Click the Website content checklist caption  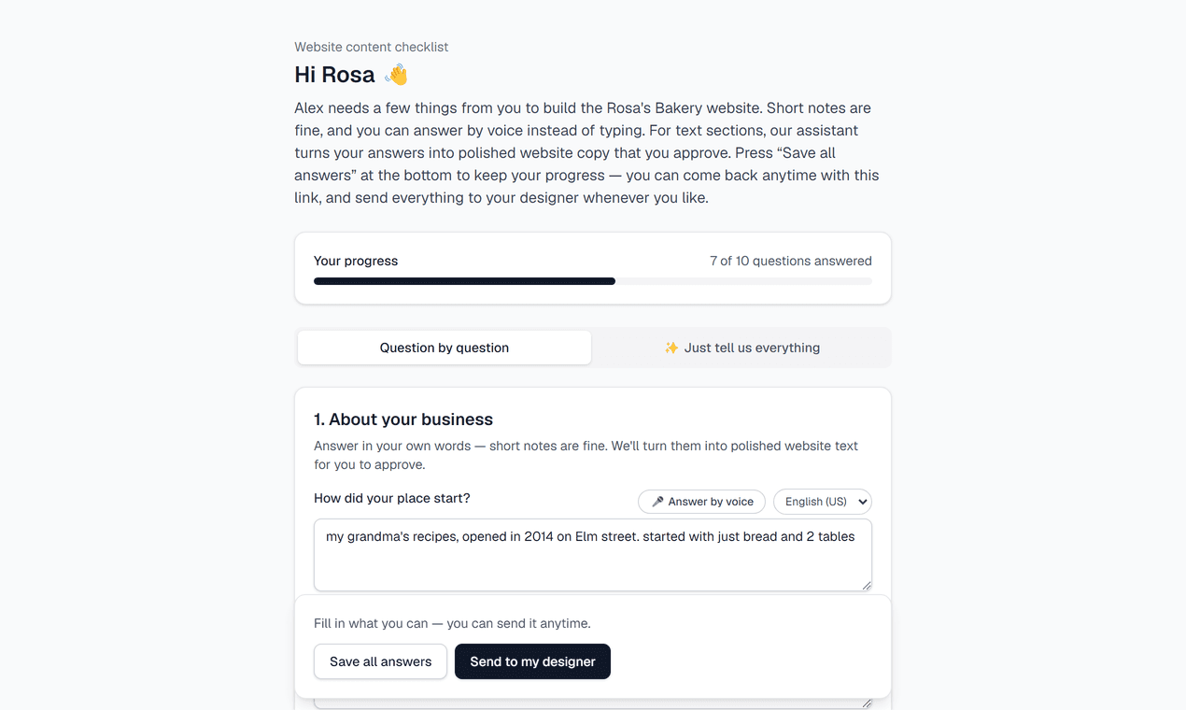point(372,47)
